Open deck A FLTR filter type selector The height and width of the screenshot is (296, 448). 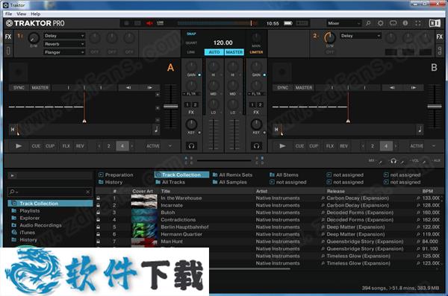[x=192, y=94]
